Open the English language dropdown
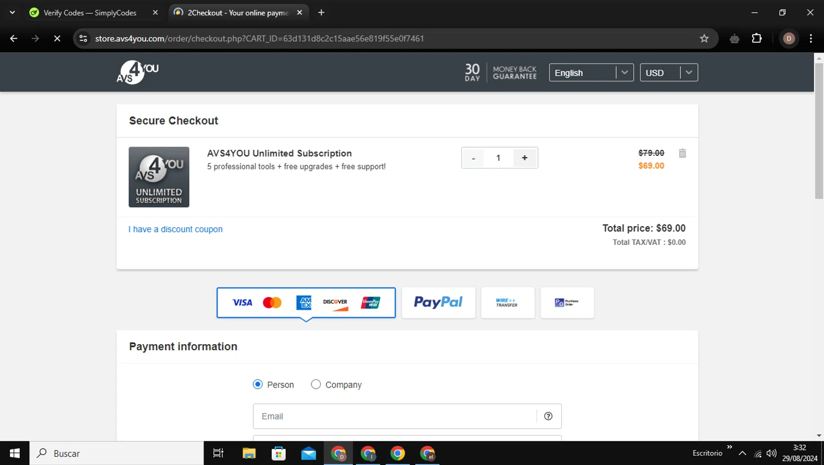The height and width of the screenshot is (465, 824). (x=591, y=72)
